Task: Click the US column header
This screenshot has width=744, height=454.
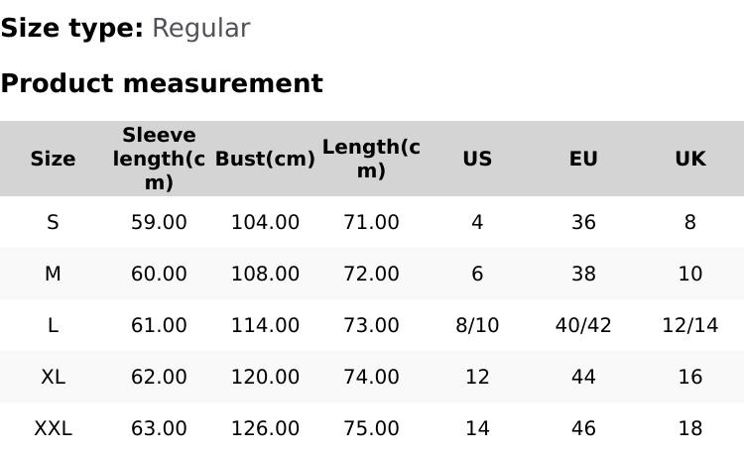Action: [477, 159]
